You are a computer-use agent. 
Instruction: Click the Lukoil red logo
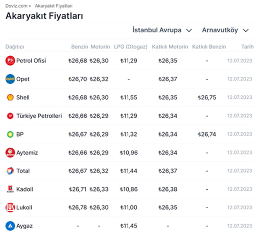coord(10,208)
